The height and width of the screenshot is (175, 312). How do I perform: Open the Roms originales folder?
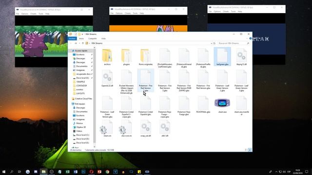pos(146,57)
